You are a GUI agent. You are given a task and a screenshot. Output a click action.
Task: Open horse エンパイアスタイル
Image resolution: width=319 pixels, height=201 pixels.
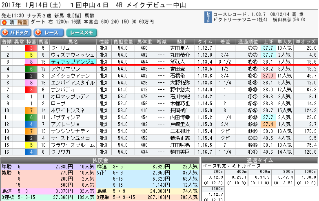73,83
